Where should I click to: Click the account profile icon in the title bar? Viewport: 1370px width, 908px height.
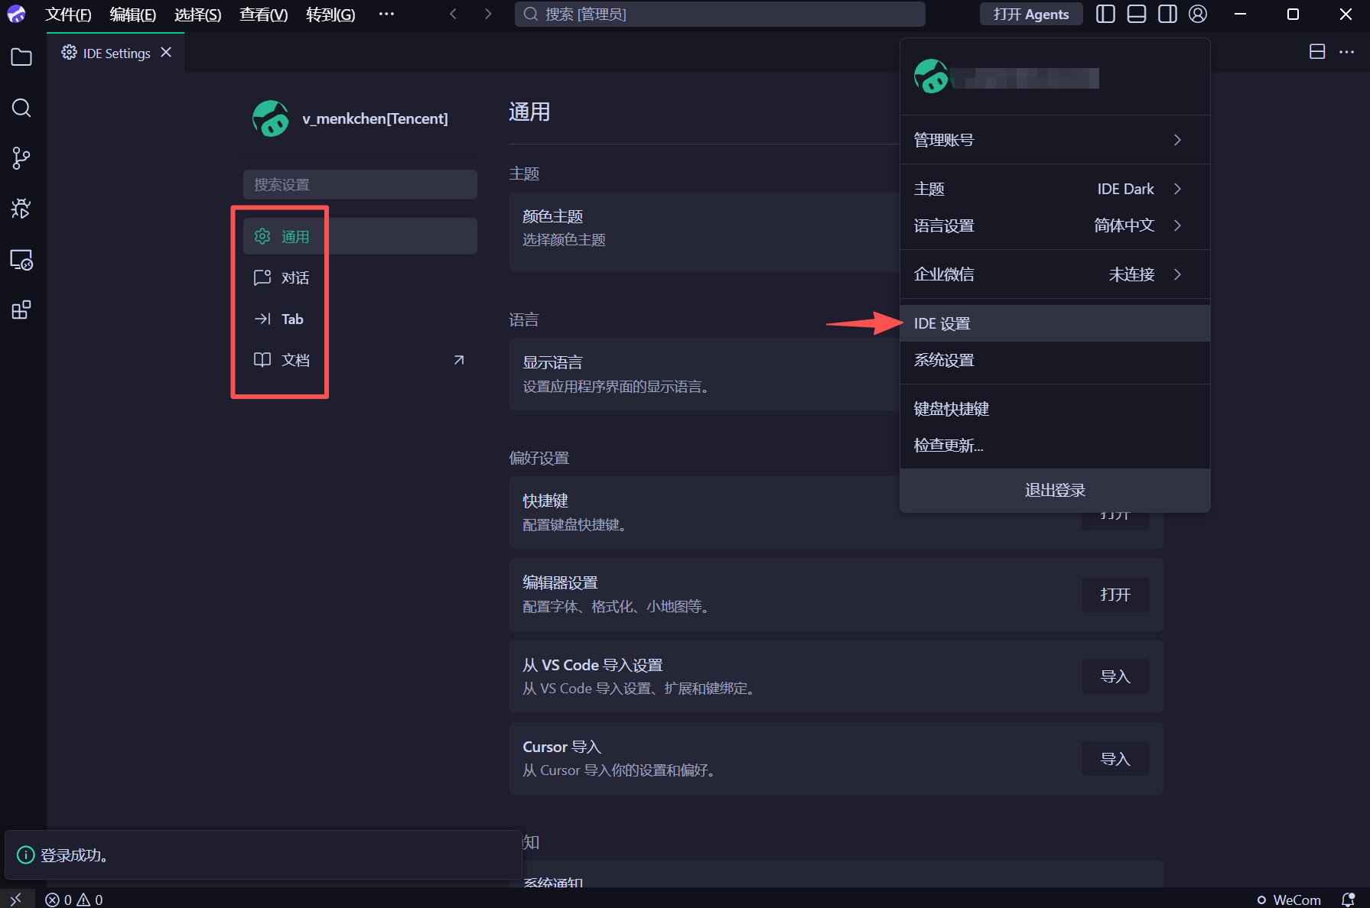pyautogui.click(x=1198, y=14)
